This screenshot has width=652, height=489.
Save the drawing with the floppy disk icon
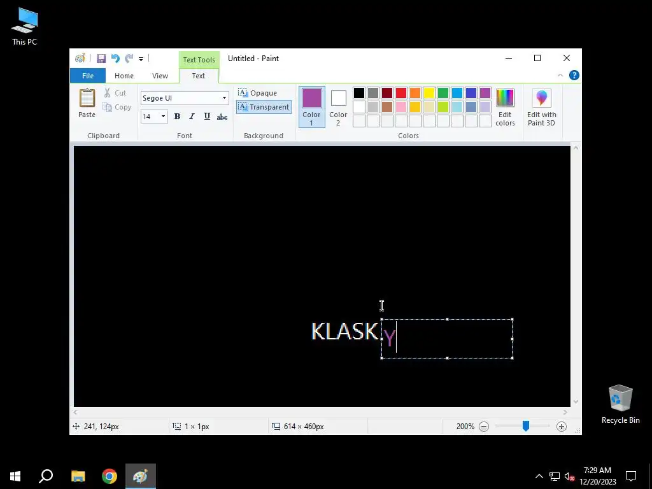101,58
